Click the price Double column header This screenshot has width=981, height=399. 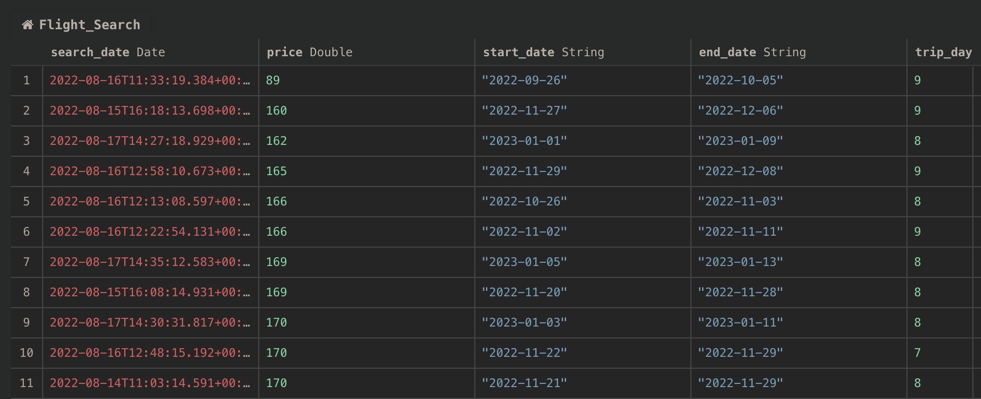tap(309, 52)
